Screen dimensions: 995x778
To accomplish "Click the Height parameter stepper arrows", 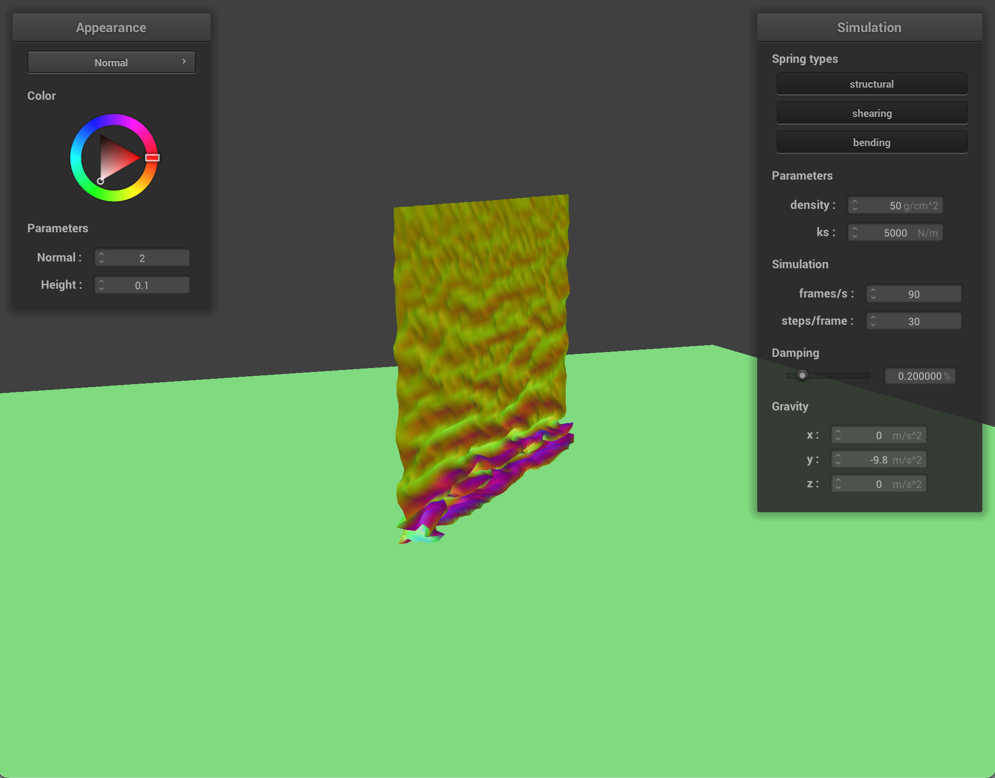I will (101, 285).
